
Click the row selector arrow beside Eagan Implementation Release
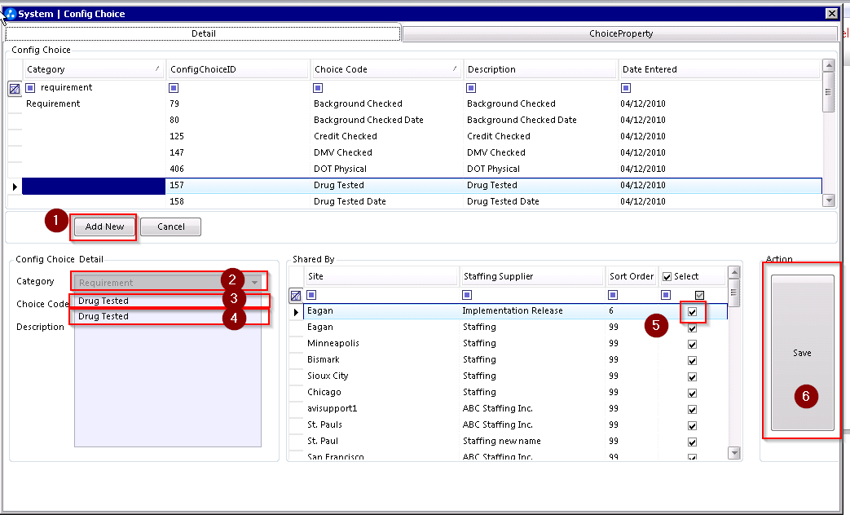[x=296, y=312]
